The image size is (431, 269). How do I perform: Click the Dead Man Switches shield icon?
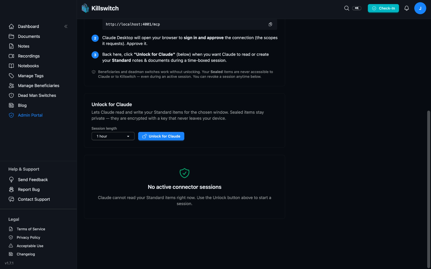click(x=11, y=95)
